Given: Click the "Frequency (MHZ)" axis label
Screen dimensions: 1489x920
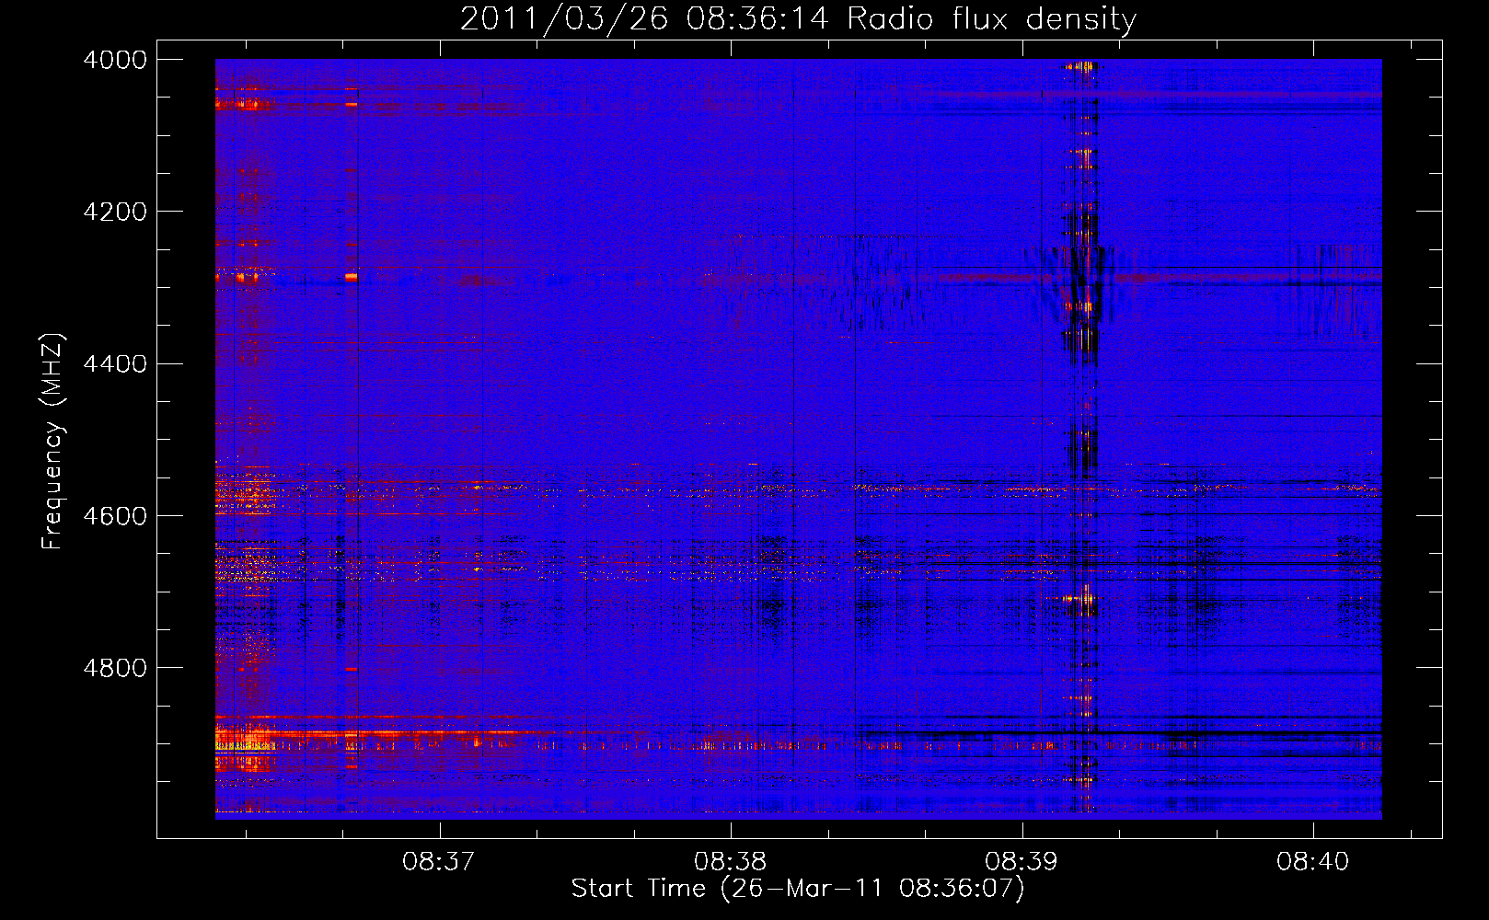Looking at the screenshot, I should pyautogui.click(x=53, y=442).
